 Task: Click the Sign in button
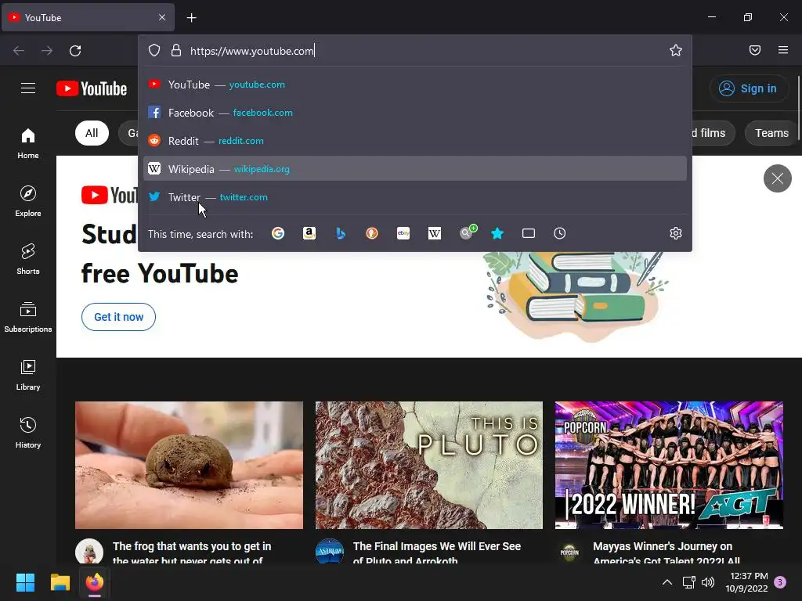tap(748, 88)
